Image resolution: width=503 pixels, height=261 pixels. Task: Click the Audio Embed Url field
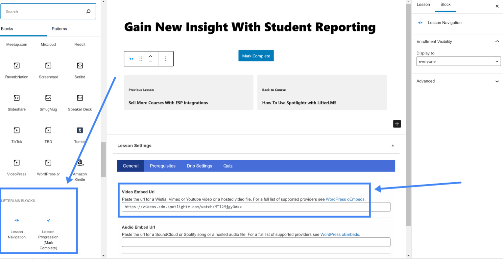coord(256,242)
